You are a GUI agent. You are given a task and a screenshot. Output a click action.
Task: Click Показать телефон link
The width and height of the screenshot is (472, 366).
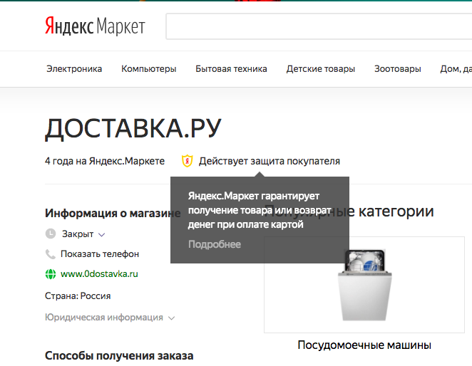[x=100, y=254]
